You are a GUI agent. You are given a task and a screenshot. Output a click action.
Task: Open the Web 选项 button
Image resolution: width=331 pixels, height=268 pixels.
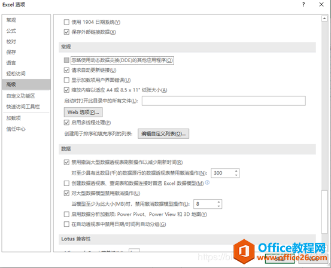[83, 112]
